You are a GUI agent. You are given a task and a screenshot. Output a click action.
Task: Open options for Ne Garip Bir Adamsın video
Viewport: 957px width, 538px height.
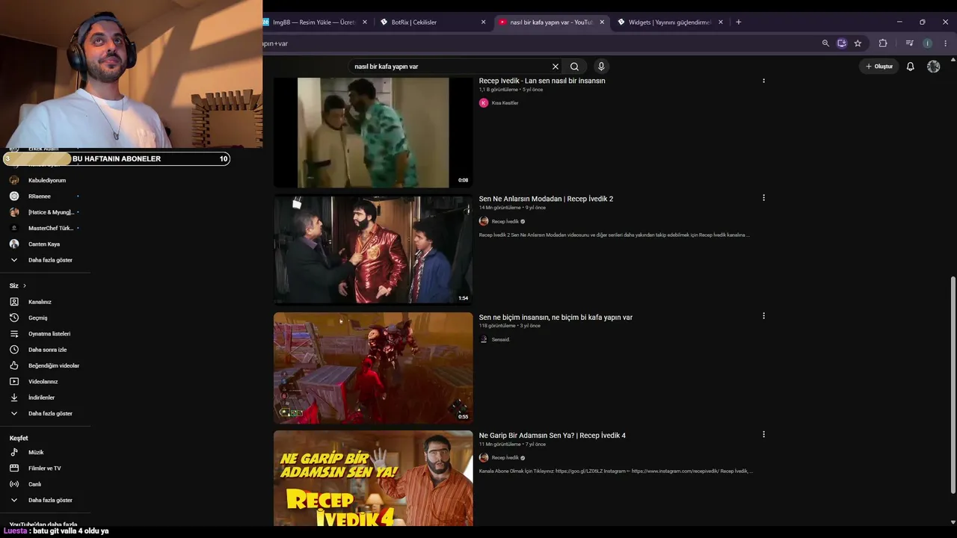coord(763,434)
